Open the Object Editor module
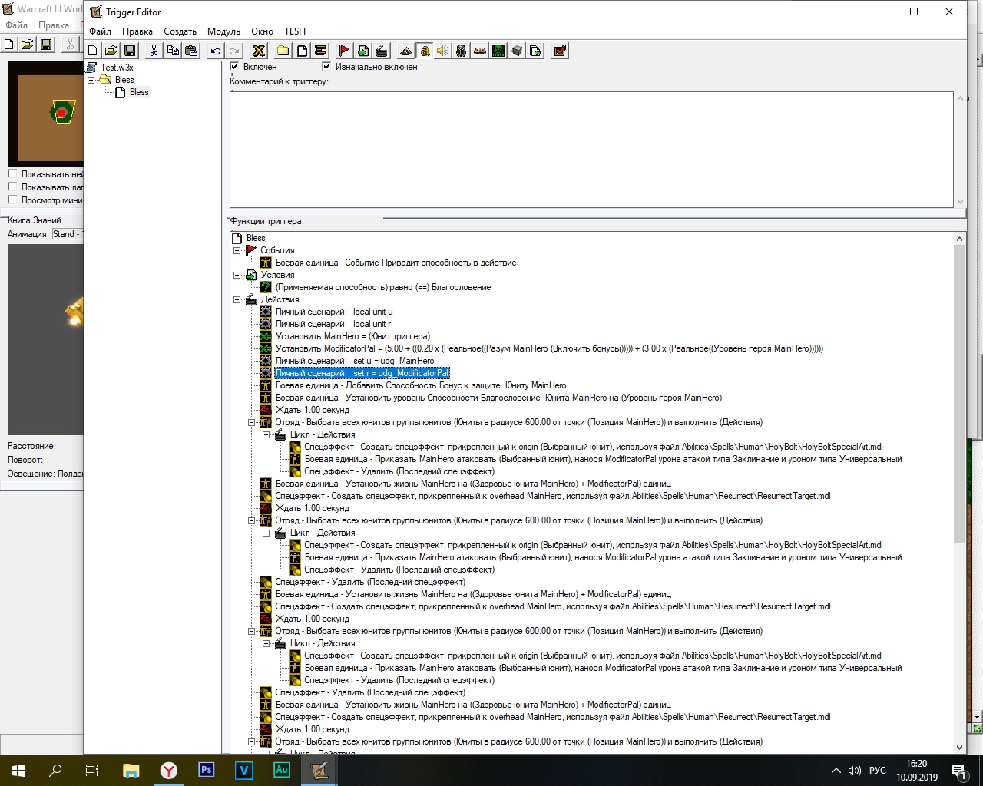The height and width of the screenshot is (786, 983). 462,51
